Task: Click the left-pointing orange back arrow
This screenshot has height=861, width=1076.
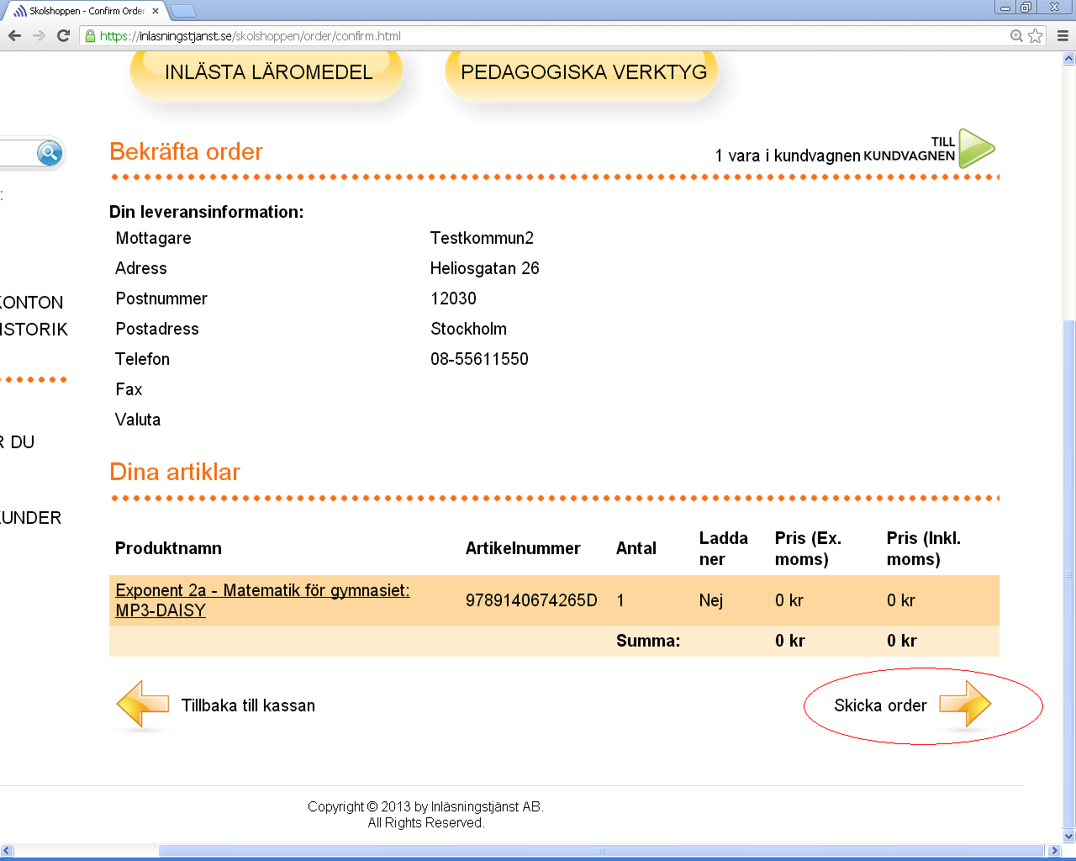Action: coord(143,704)
